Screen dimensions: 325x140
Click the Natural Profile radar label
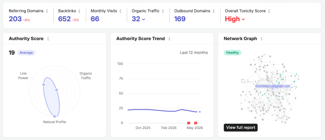point(55,122)
